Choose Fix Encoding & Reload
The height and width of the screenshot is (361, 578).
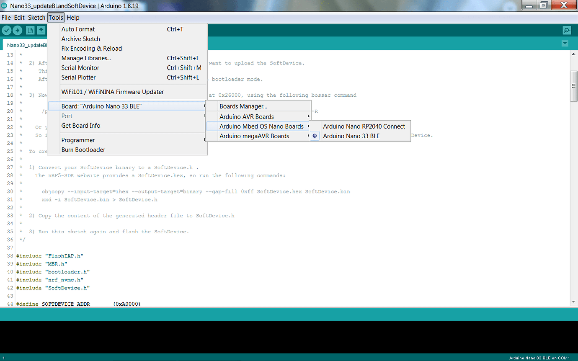pyautogui.click(x=127, y=49)
